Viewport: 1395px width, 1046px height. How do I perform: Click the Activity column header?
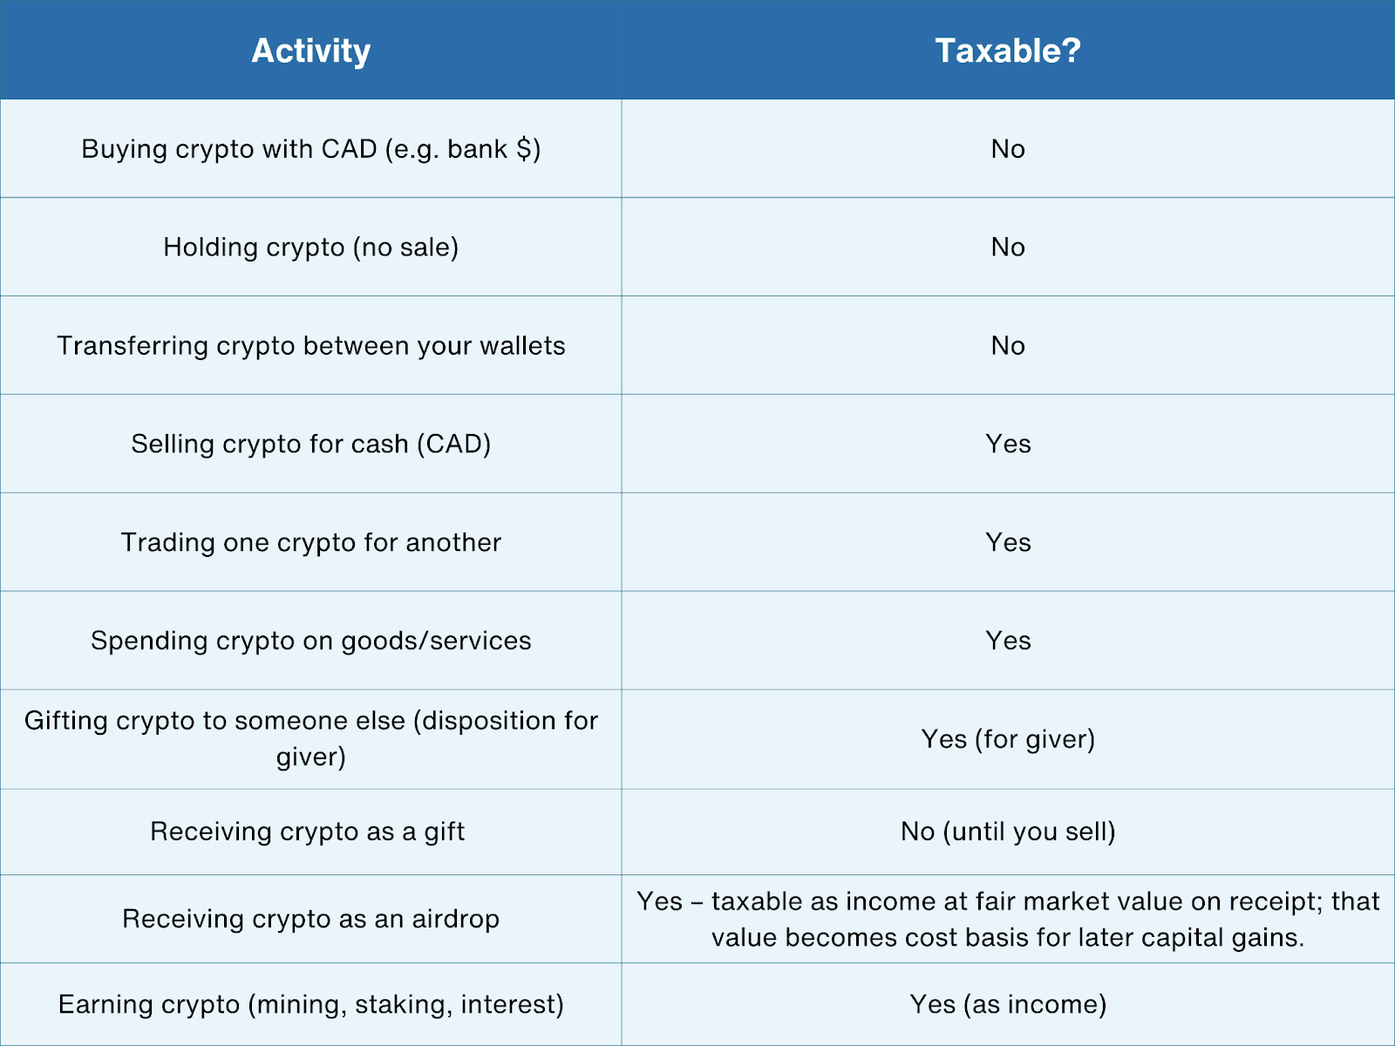tap(310, 51)
